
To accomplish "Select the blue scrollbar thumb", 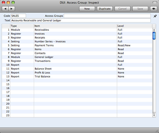I will (x=154, y=36).
